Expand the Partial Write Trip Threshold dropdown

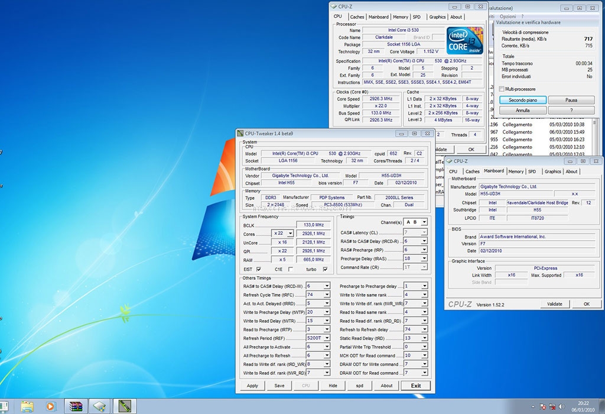pyautogui.click(x=424, y=347)
